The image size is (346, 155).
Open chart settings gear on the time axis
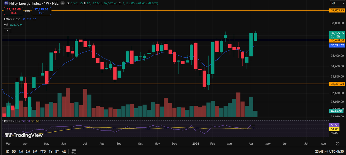[x=337, y=143]
